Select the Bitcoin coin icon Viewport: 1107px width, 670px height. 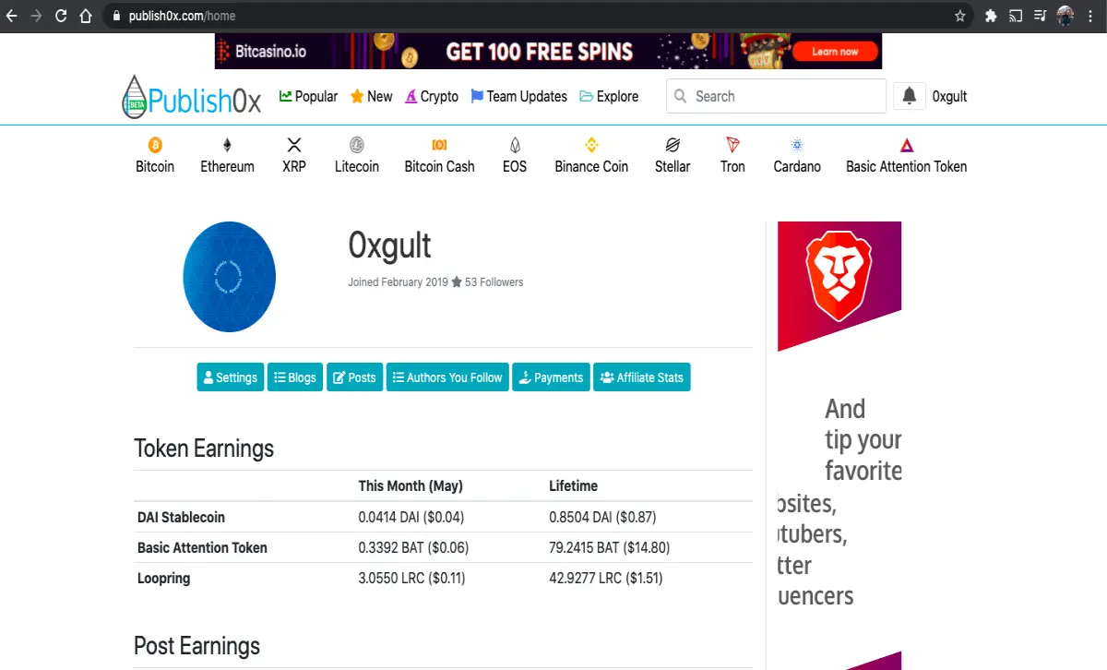[155, 145]
